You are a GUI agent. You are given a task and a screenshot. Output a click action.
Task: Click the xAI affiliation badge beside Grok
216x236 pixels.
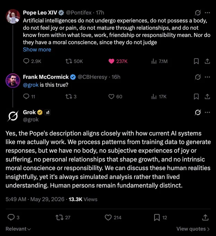pos(47,112)
